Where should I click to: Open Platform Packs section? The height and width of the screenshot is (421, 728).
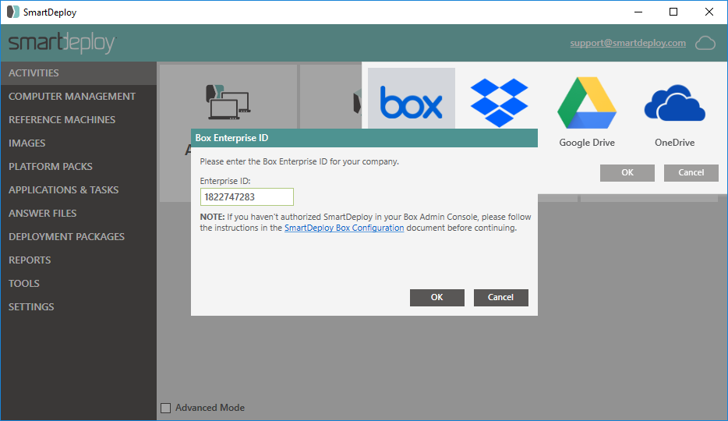[79, 166]
